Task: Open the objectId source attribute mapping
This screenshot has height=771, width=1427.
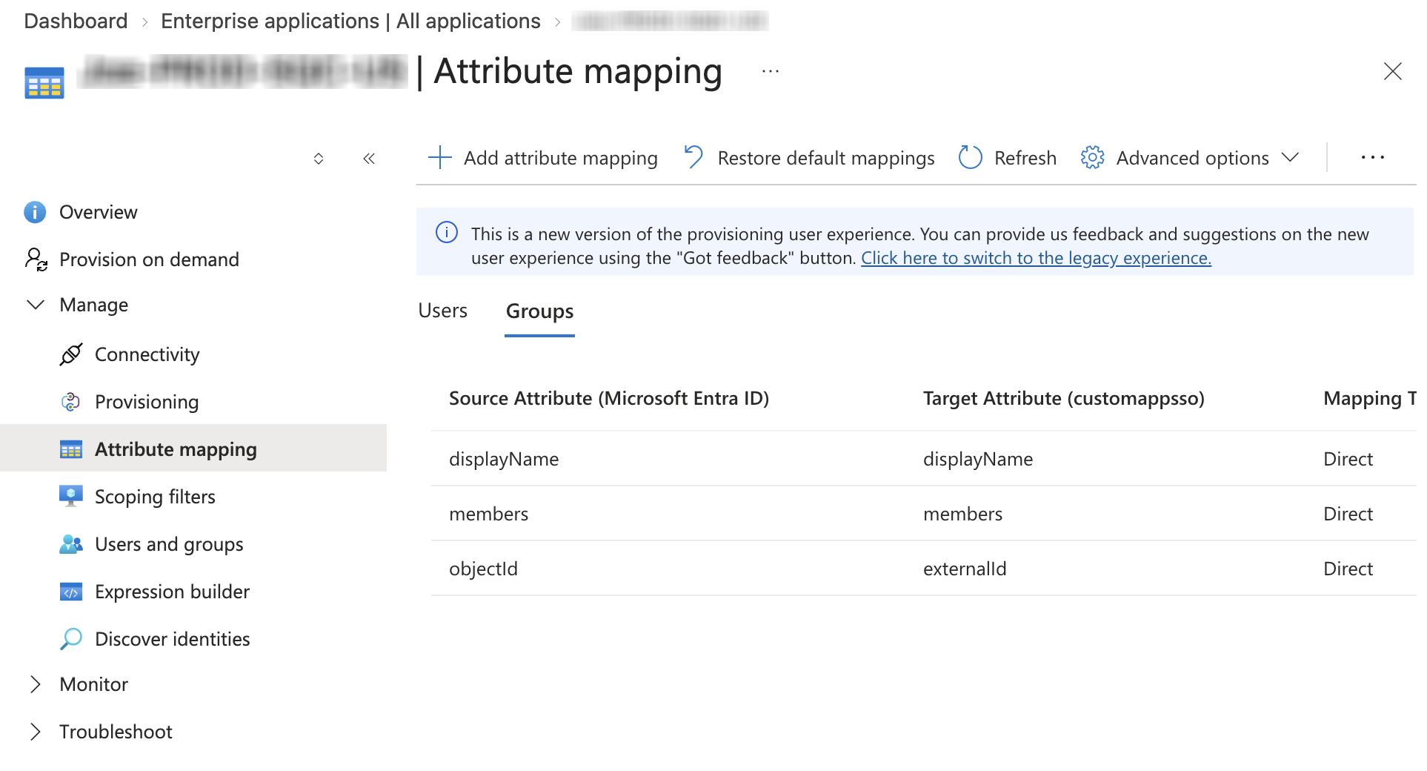Action: tap(483, 569)
